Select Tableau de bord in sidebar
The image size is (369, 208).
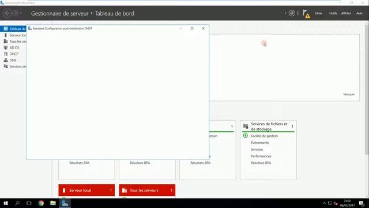coord(13,29)
